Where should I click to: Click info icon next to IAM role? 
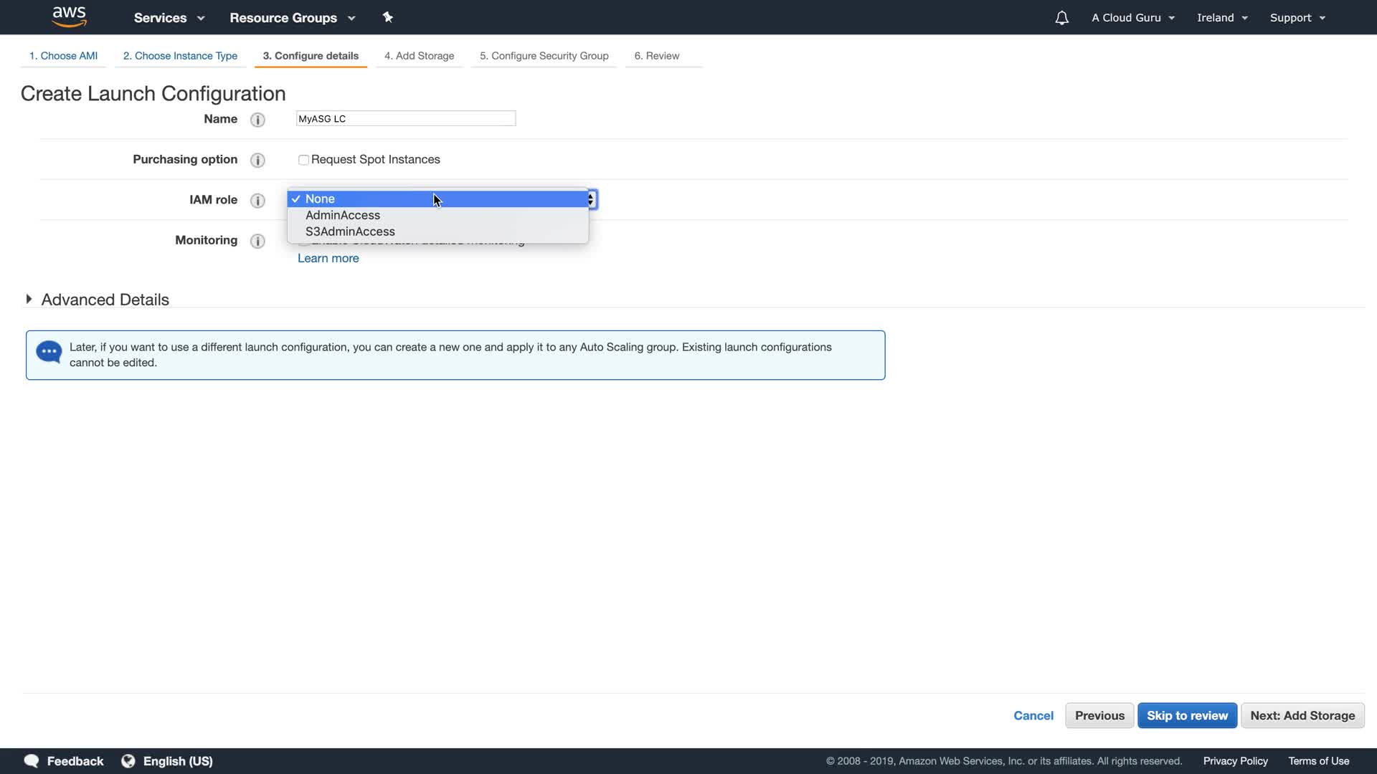[x=257, y=200]
